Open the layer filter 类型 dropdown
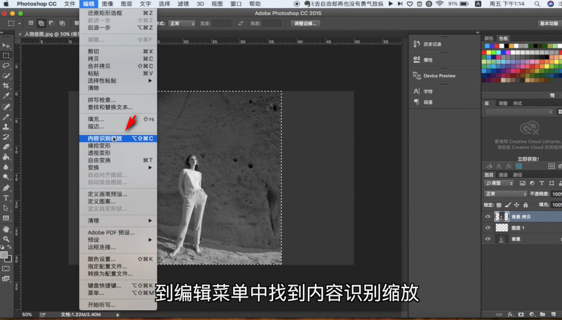Viewport: 562px width, 320px height. point(499,183)
